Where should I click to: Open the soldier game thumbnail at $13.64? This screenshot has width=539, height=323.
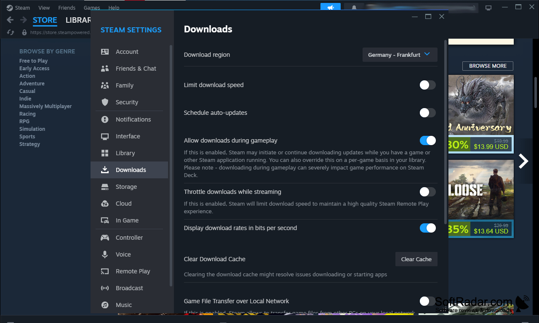tap(481, 190)
